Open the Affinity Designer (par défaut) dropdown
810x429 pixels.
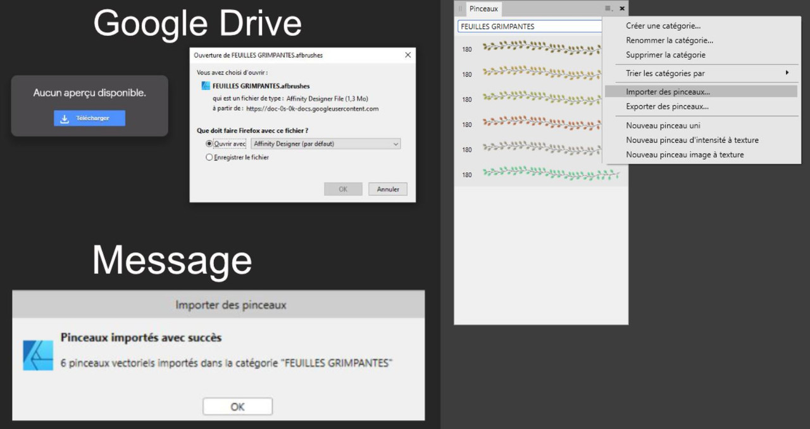326,144
